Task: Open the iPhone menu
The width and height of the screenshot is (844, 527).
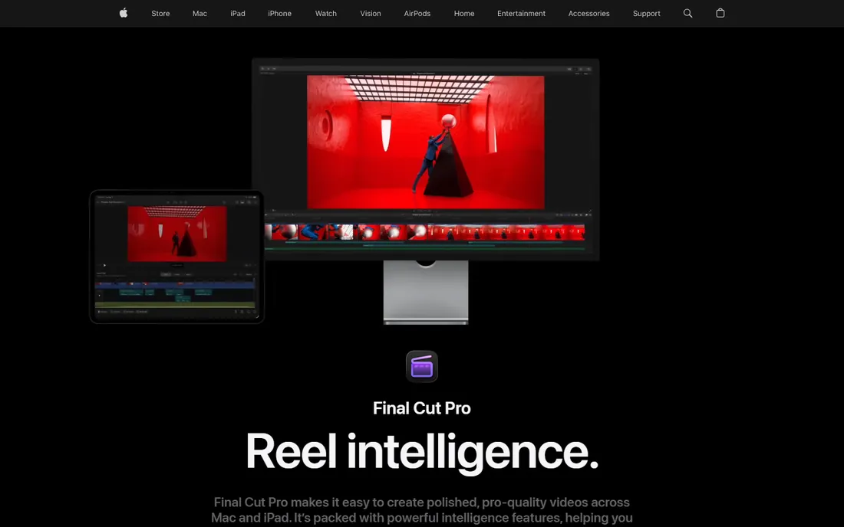Action: tap(279, 14)
